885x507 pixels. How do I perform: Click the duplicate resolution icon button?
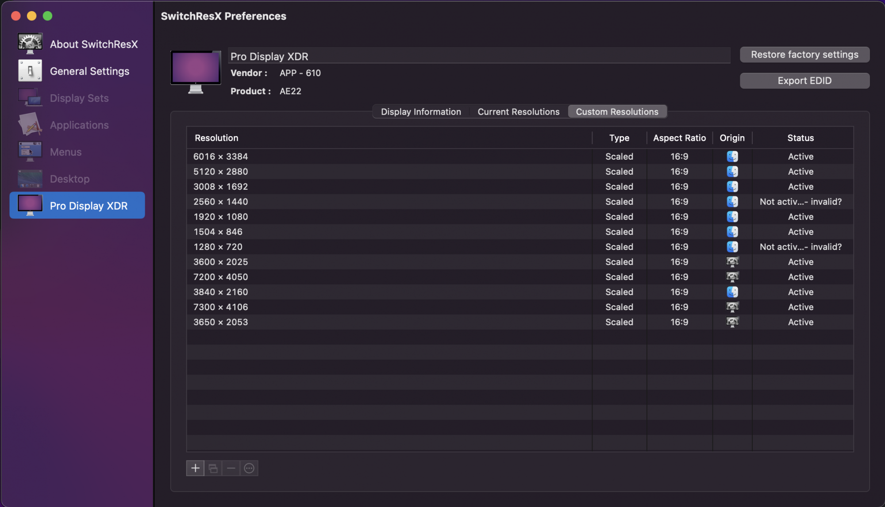[x=213, y=468]
